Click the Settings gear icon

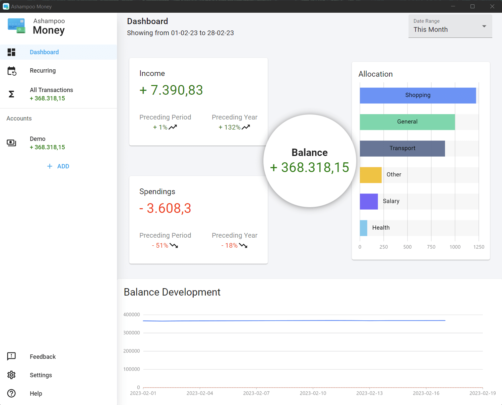pyautogui.click(x=11, y=375)
